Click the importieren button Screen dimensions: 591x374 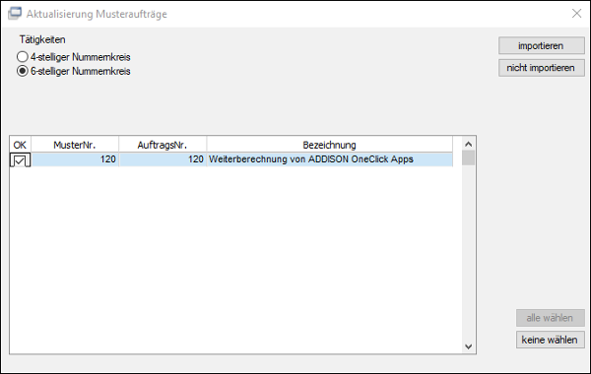coord(541,45)
